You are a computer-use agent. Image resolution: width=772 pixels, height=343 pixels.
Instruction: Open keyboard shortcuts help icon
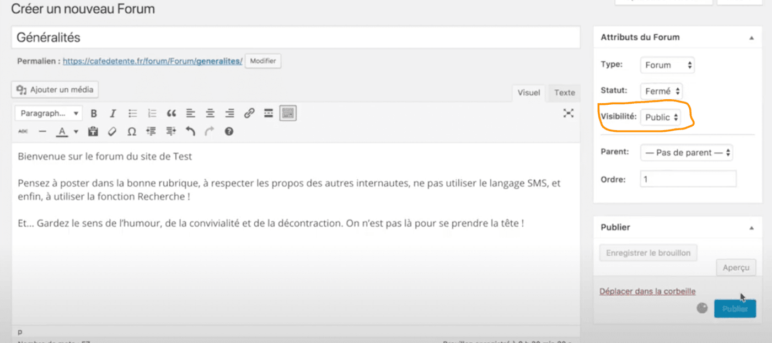[229, 132]
